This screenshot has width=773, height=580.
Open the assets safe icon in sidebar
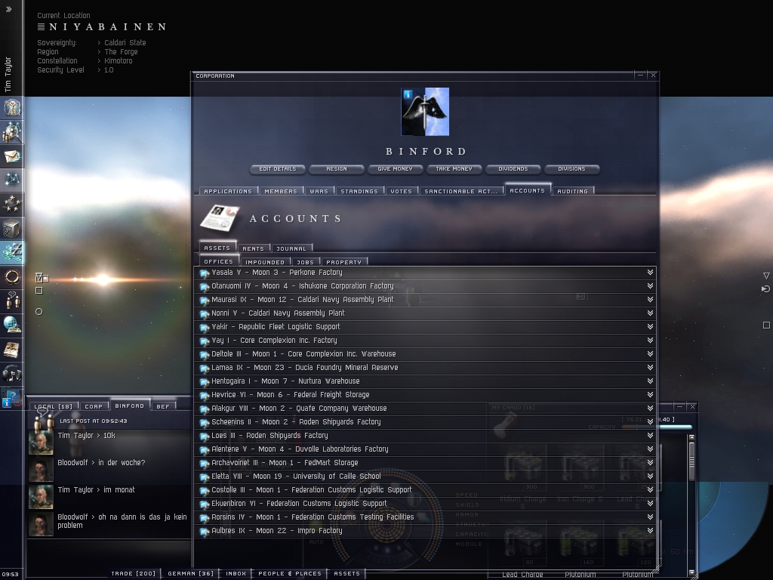[x=12, y=228]
